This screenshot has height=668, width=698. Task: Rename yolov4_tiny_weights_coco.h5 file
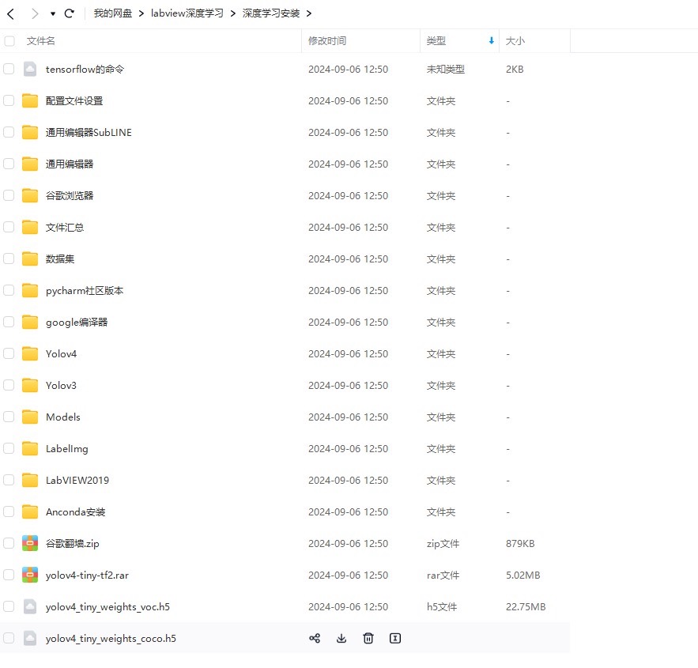click(x=395, y=638)
